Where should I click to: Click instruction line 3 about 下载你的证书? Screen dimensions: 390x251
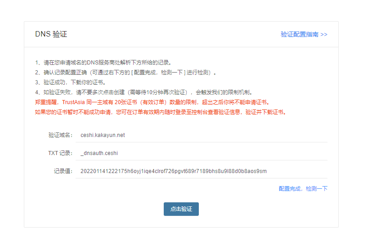[70, 82]
